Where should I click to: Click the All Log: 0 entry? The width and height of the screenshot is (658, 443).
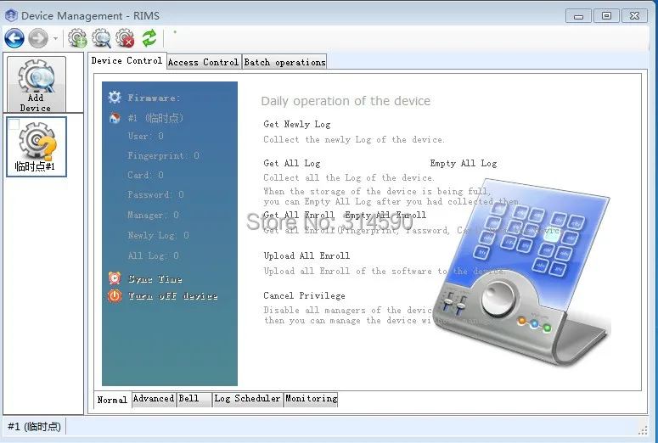[153, 255]
